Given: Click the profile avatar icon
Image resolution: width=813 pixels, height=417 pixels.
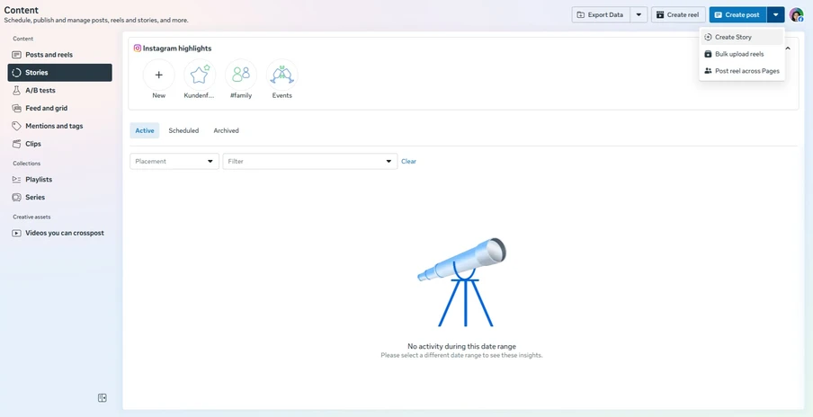Looking at the screenshot, I should (x=796, y=15).
